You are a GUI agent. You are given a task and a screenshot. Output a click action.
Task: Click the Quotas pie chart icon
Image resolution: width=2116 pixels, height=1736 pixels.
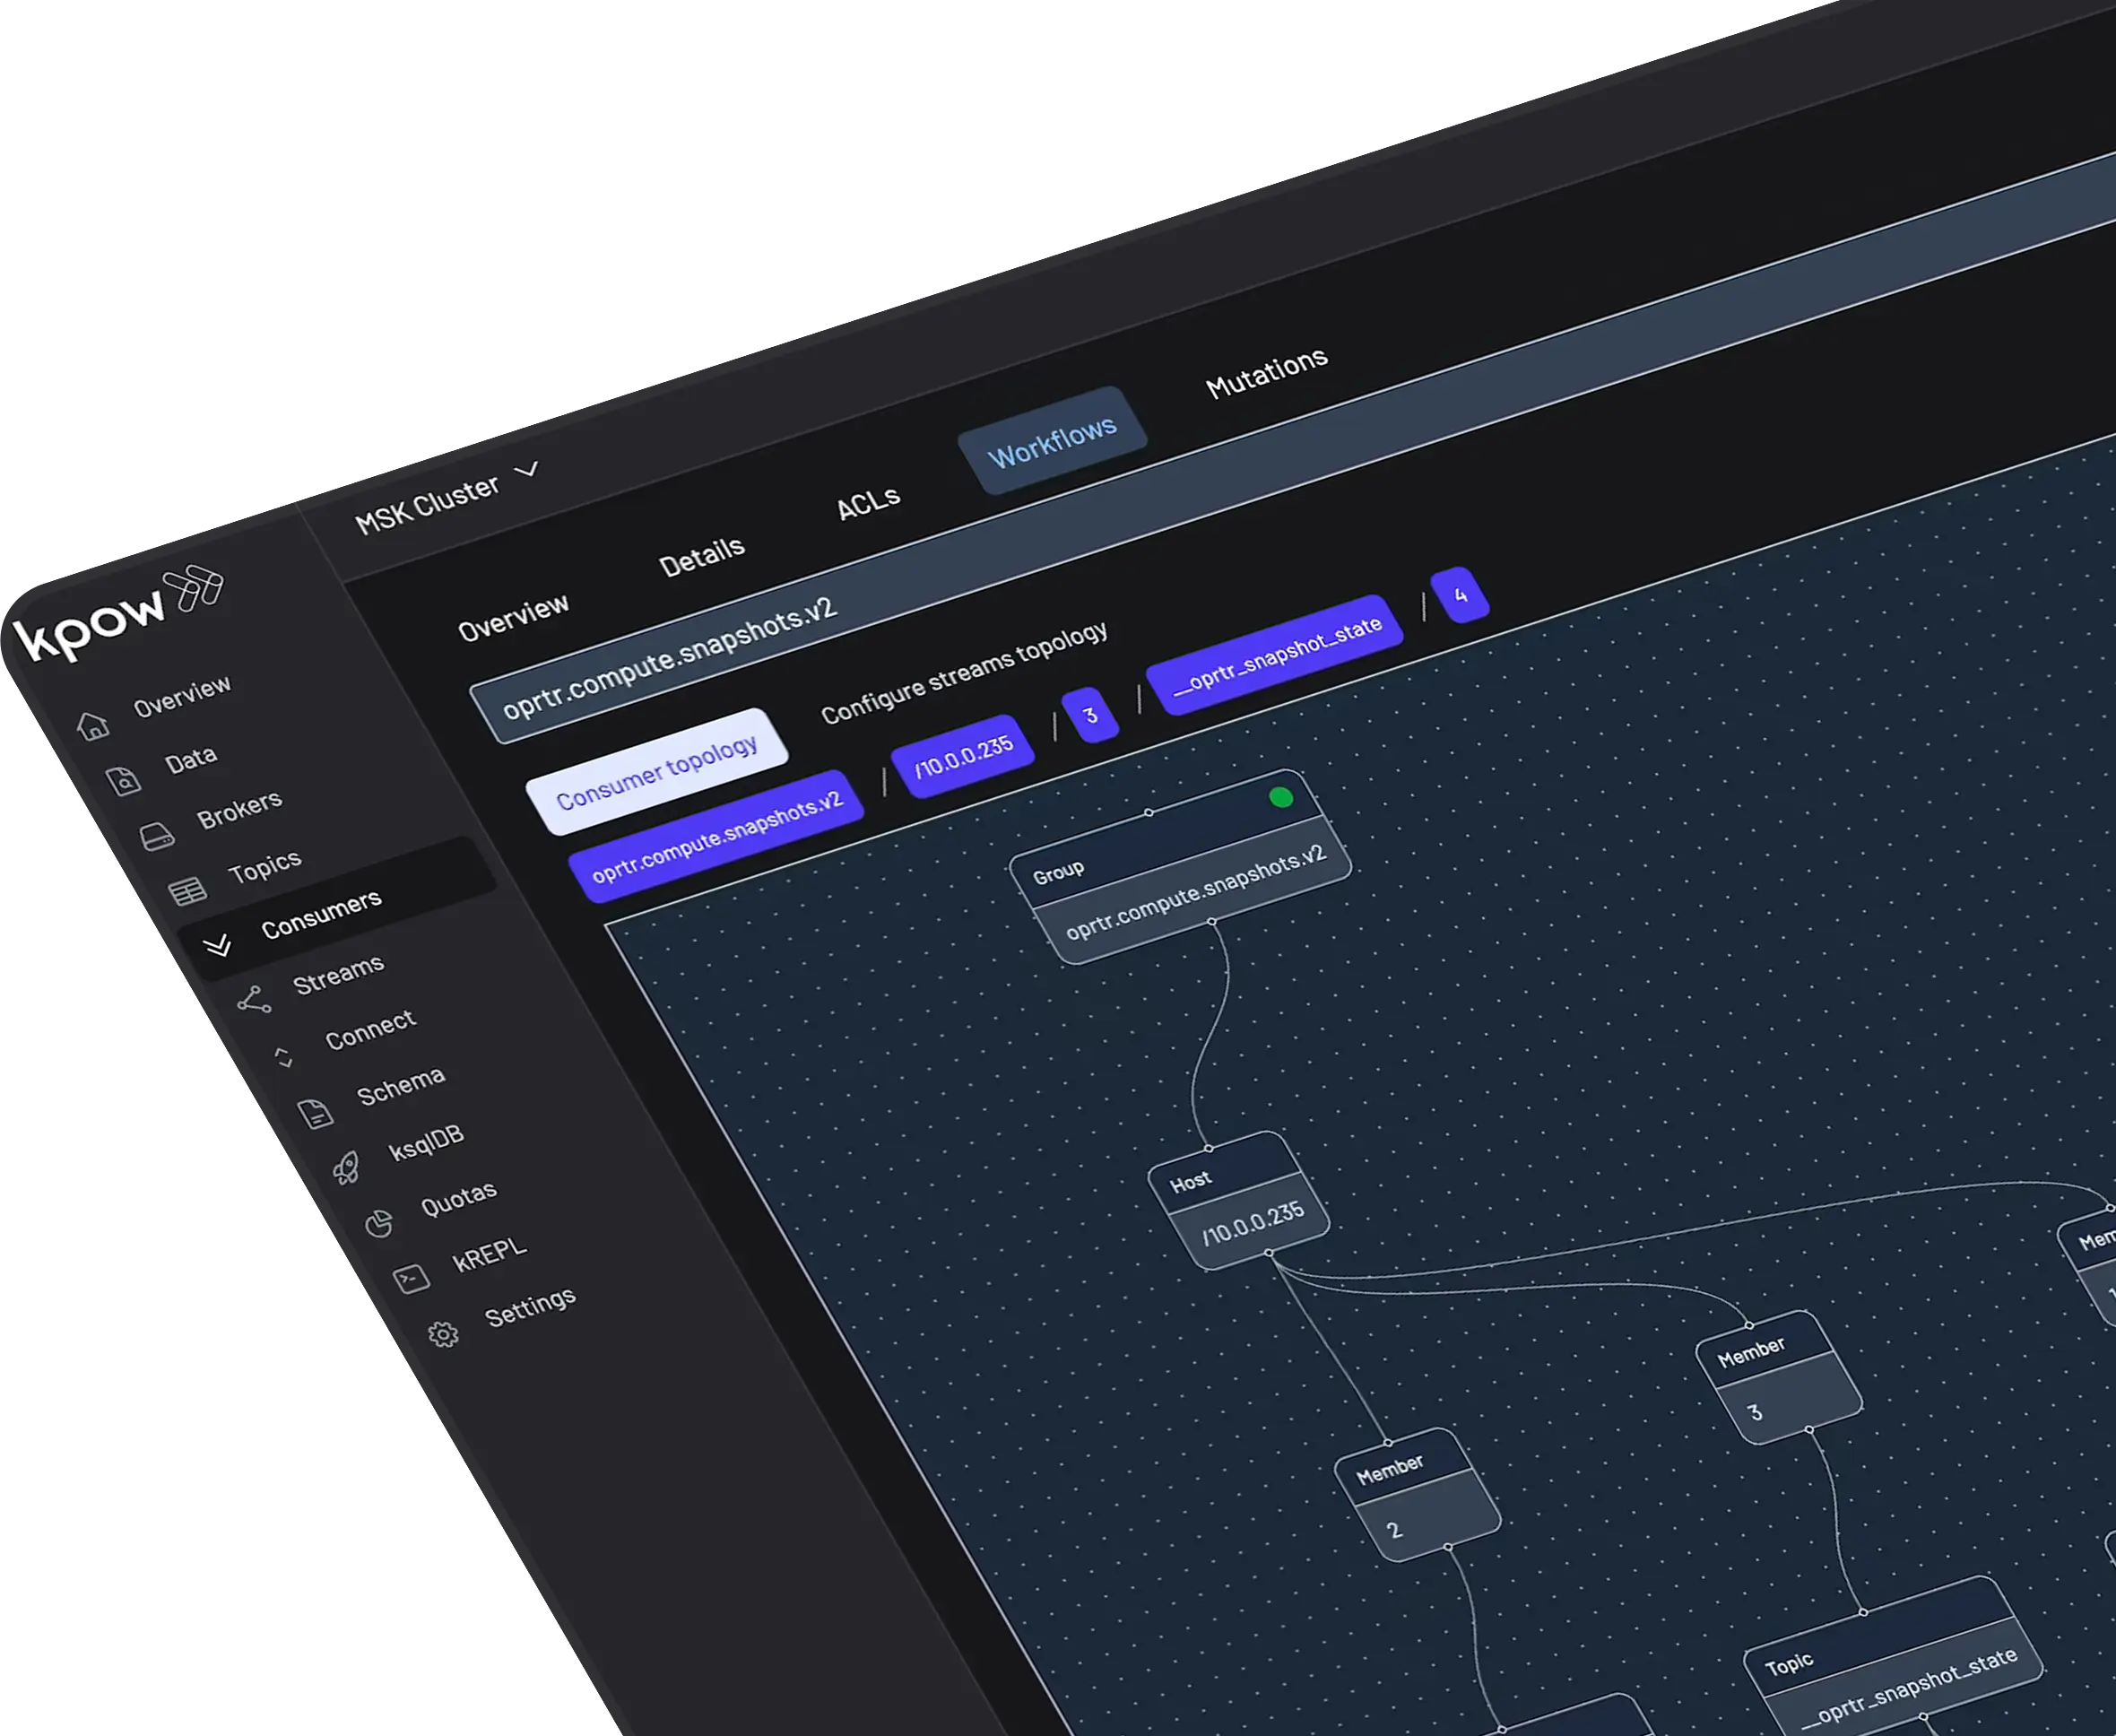[x=379, y=1223]
